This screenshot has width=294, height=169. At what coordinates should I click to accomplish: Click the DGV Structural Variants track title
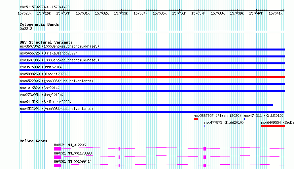coord(46,42)
